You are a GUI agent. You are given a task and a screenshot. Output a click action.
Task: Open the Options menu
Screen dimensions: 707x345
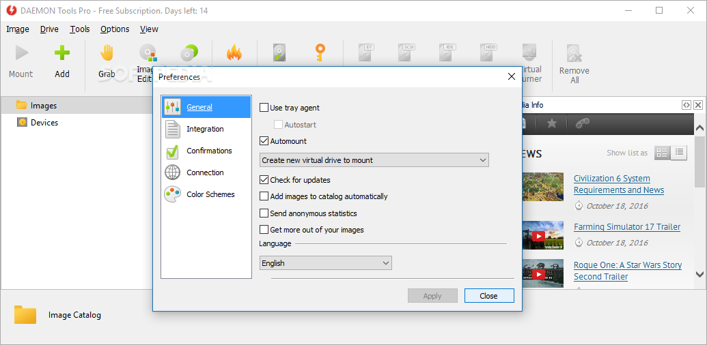(x=115, y=29)
